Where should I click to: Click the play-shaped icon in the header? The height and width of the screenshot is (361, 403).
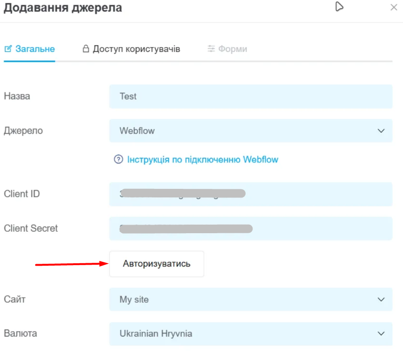(339, 7)
